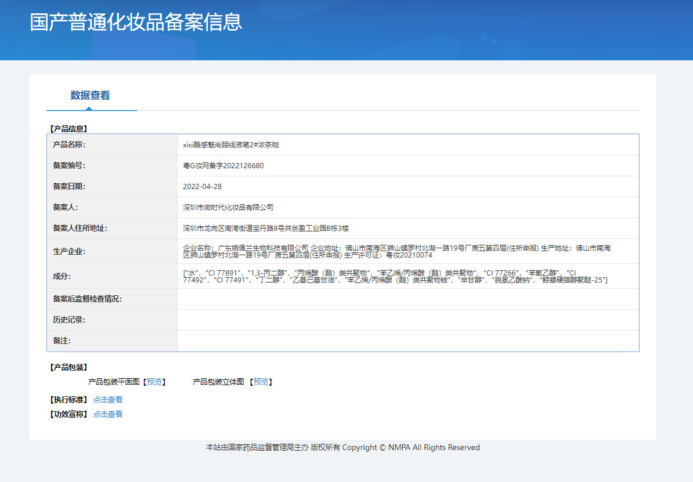Viewport: 693px width, 482px height.
Task: Open the 数据查看 tab
Action: click(90, 95)
